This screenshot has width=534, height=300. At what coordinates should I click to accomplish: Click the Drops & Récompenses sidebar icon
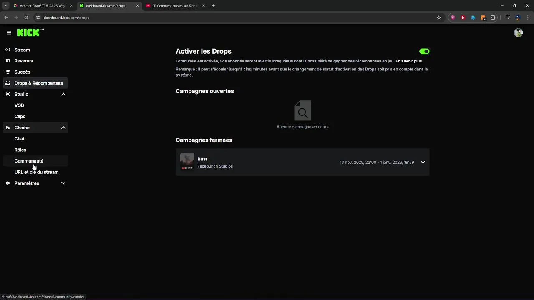click(8, 83)
